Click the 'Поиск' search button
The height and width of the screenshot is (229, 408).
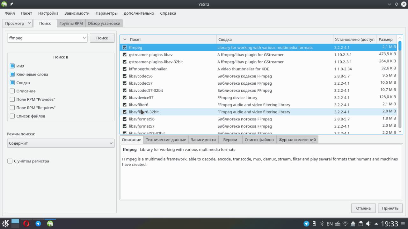(x=102, y=38)
